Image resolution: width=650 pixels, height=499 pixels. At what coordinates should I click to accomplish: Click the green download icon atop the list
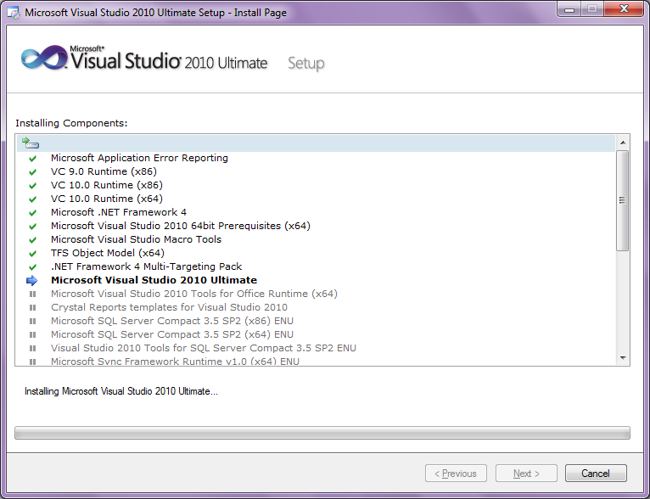[31, 143]
